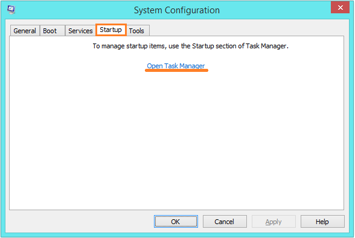Open Task Manager via the blue link
The height and width of the screenshot is (238, 355).
[176, 66]
